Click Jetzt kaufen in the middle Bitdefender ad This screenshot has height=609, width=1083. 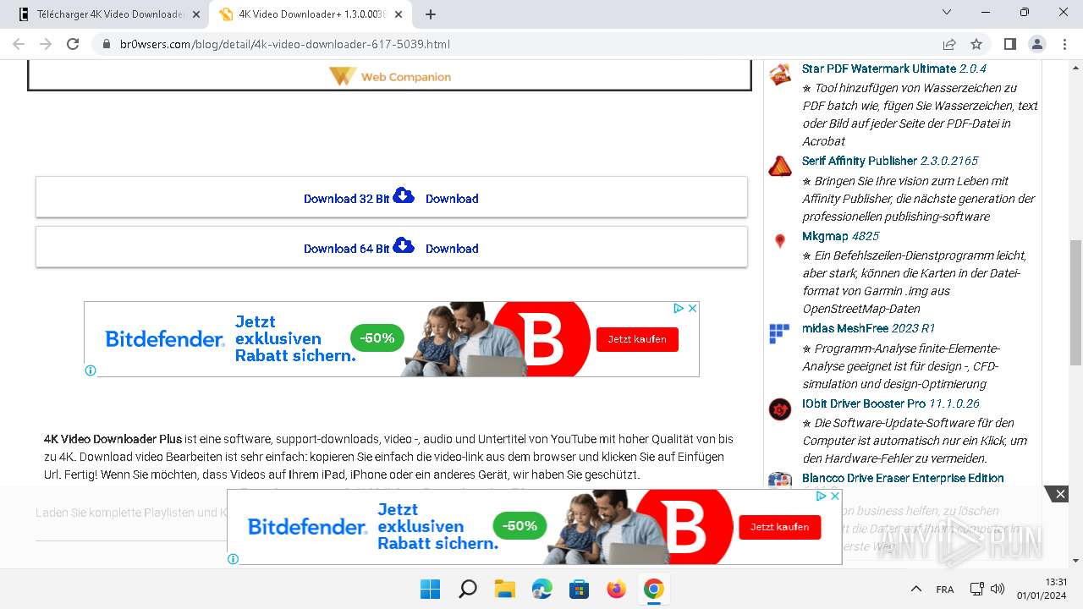pyautogui.click(x=637, y=339)
